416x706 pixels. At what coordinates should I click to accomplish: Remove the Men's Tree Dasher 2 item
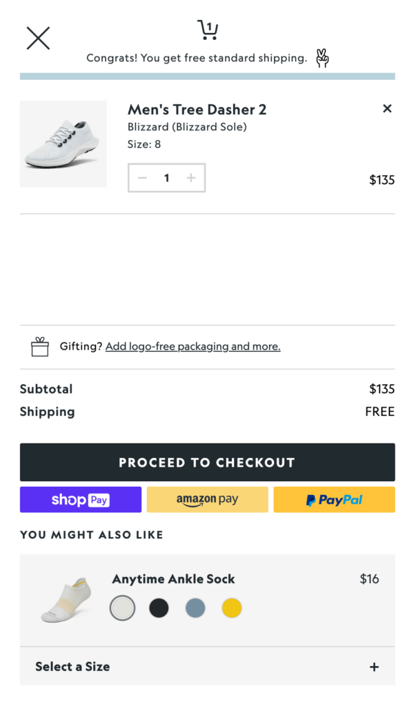(x=387, y=108)
